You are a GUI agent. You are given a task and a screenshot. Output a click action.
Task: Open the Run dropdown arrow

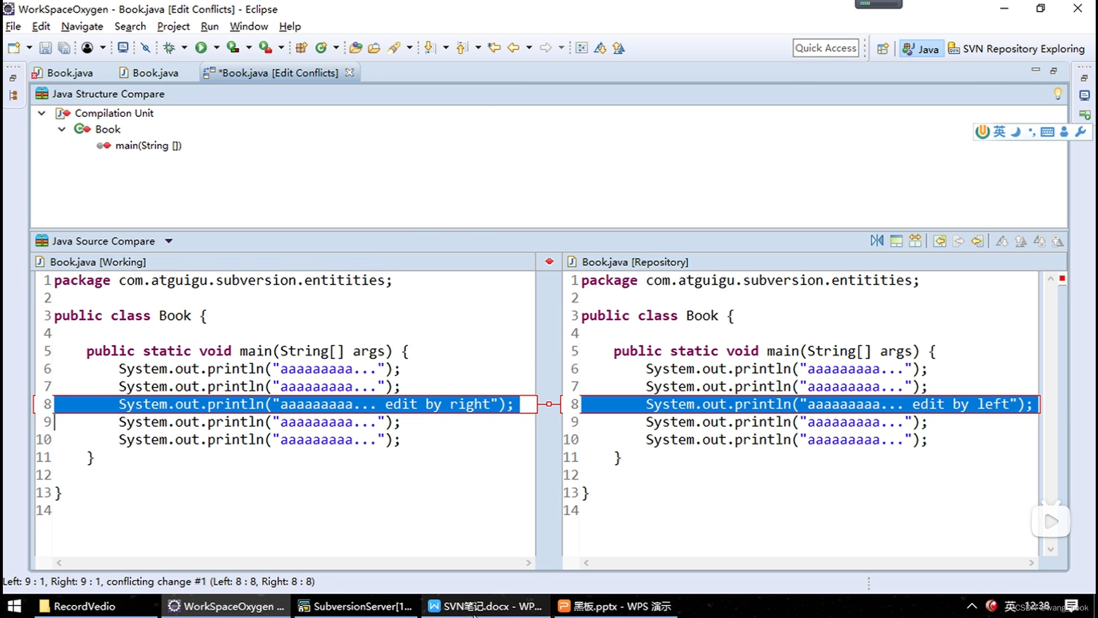[x=216, y=48]
